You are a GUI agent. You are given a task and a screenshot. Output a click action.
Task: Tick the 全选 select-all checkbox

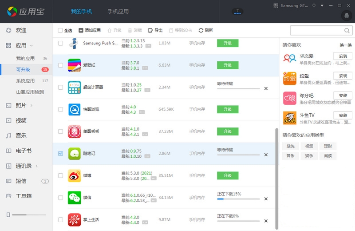60,30
